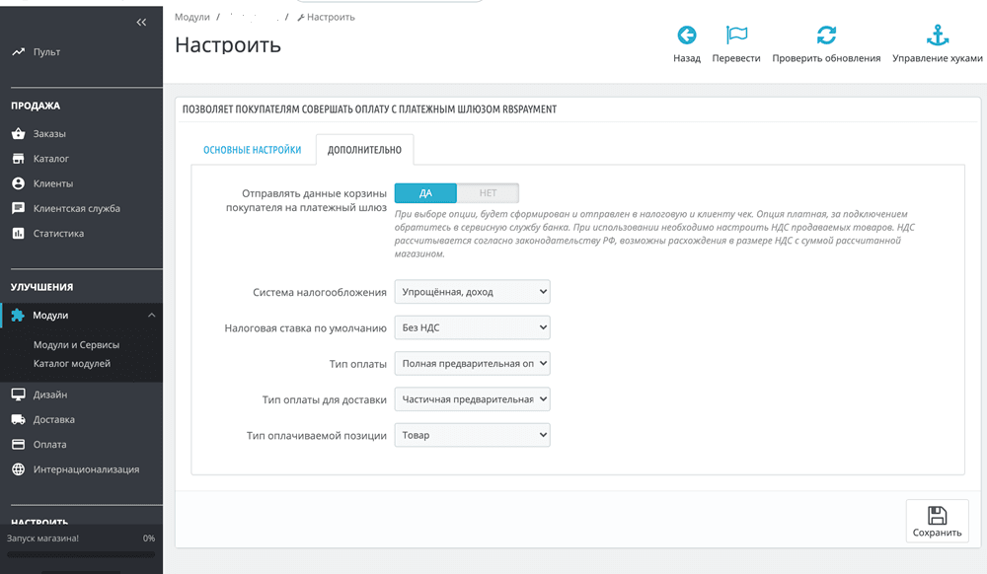Switch the cart data option to НЕТ
The image size is (987, 574).
[x=489, y=192]
